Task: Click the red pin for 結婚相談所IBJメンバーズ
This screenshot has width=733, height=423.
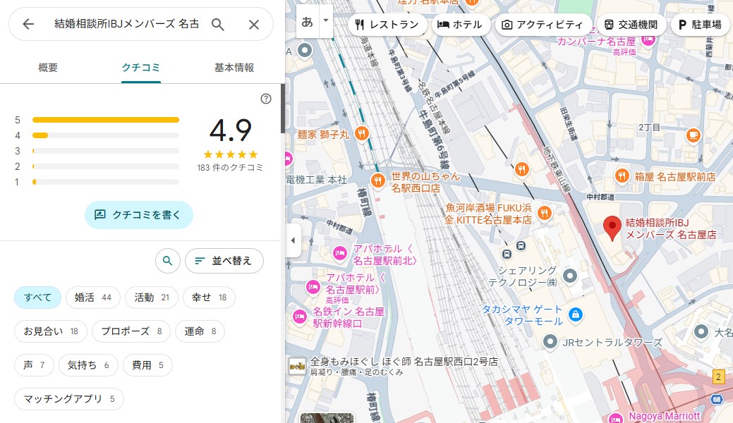Action: 612,227
